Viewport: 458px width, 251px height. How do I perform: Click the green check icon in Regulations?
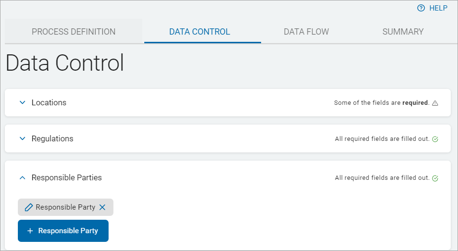point(435,139)
